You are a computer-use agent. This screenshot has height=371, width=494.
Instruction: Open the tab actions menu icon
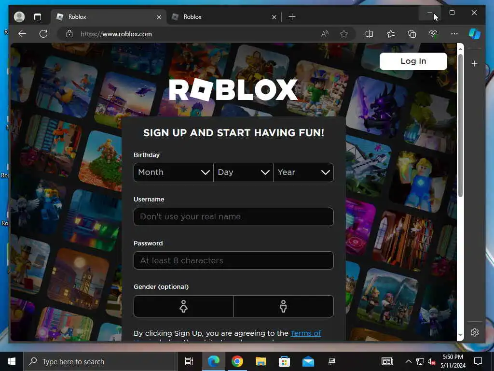point(38,17)
